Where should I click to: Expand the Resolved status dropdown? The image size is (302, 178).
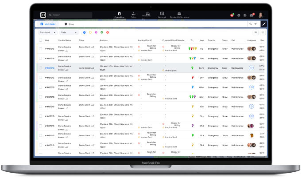tap(47, 32)
